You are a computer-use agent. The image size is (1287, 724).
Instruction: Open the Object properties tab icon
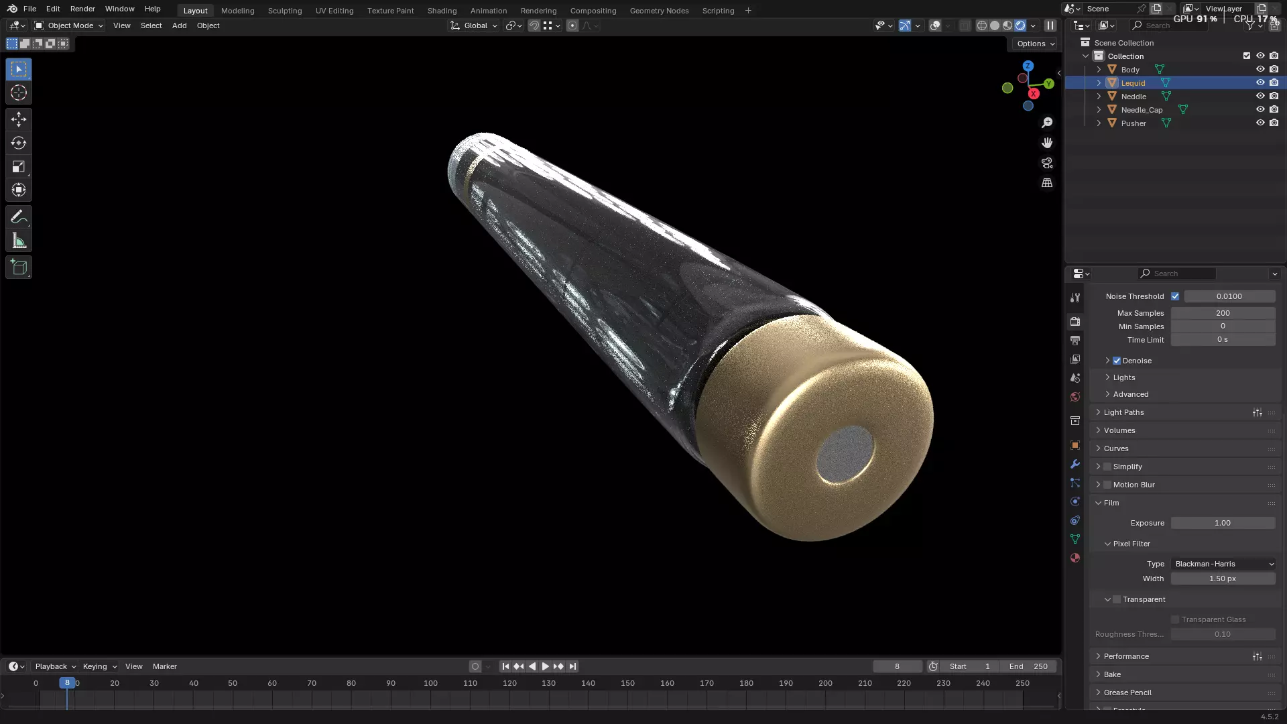(x=1075, y=445)
